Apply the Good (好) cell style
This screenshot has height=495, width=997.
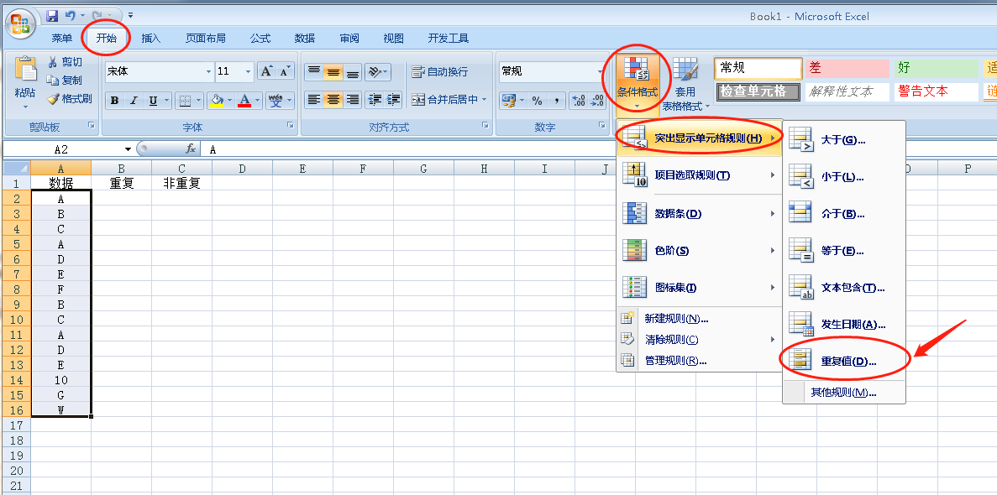(937, 68)
